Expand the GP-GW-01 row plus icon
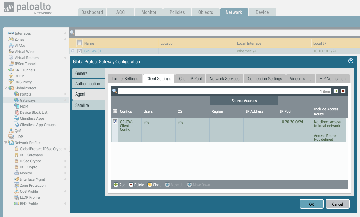Viewport: 360px width, 217px height. (x=73, y=51)
